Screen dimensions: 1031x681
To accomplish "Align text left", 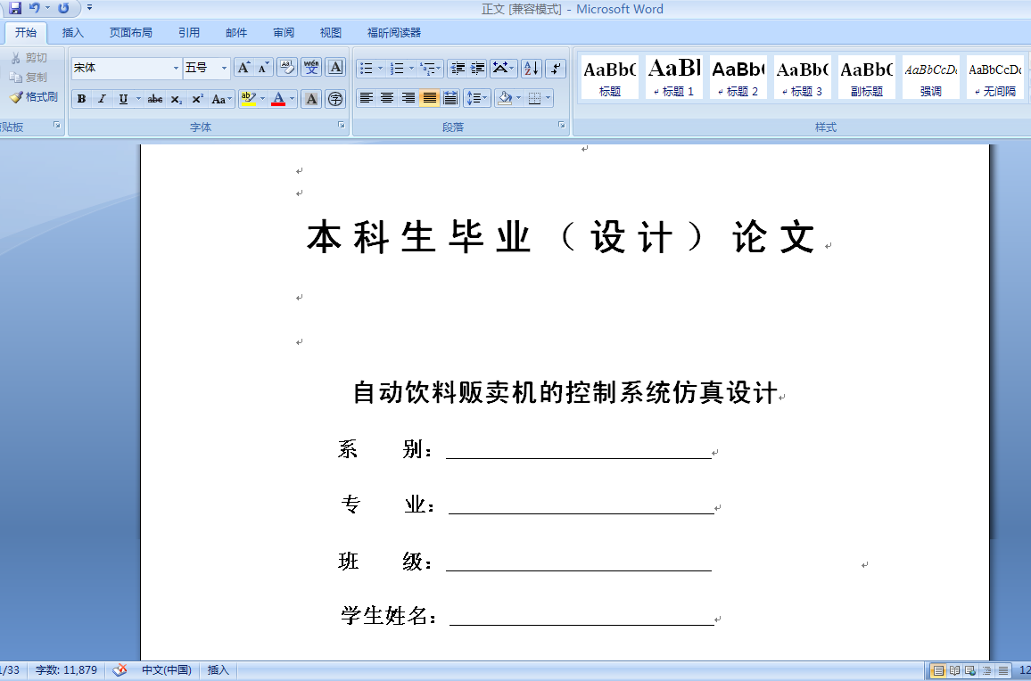I will 367,99.
